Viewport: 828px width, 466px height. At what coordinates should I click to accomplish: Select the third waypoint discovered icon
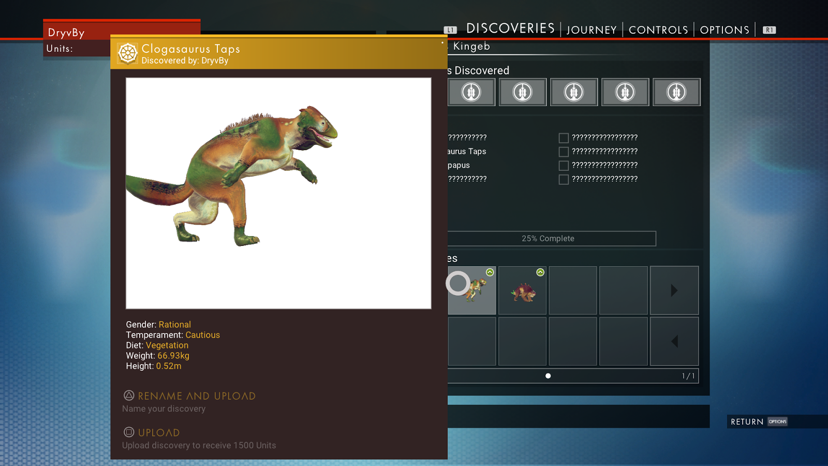[574, 92]
